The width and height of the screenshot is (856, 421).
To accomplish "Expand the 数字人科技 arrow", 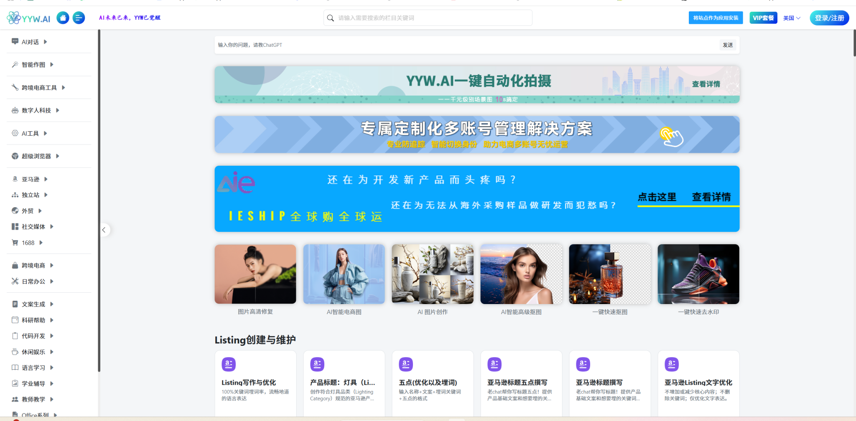I will click(58, 110).
